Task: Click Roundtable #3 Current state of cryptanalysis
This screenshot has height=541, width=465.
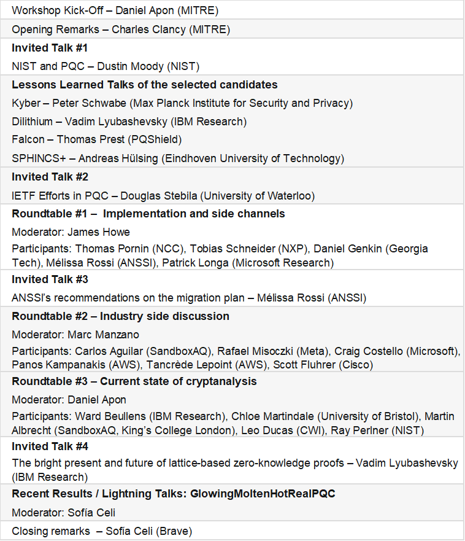Action: coord(134,381)
